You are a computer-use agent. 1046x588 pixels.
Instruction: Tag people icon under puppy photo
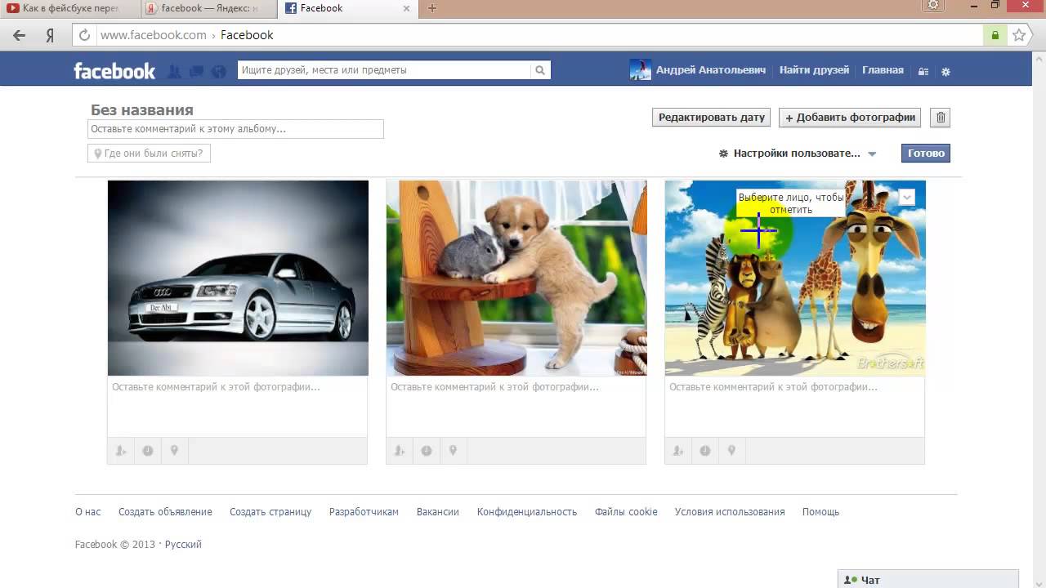coord(400,450)
